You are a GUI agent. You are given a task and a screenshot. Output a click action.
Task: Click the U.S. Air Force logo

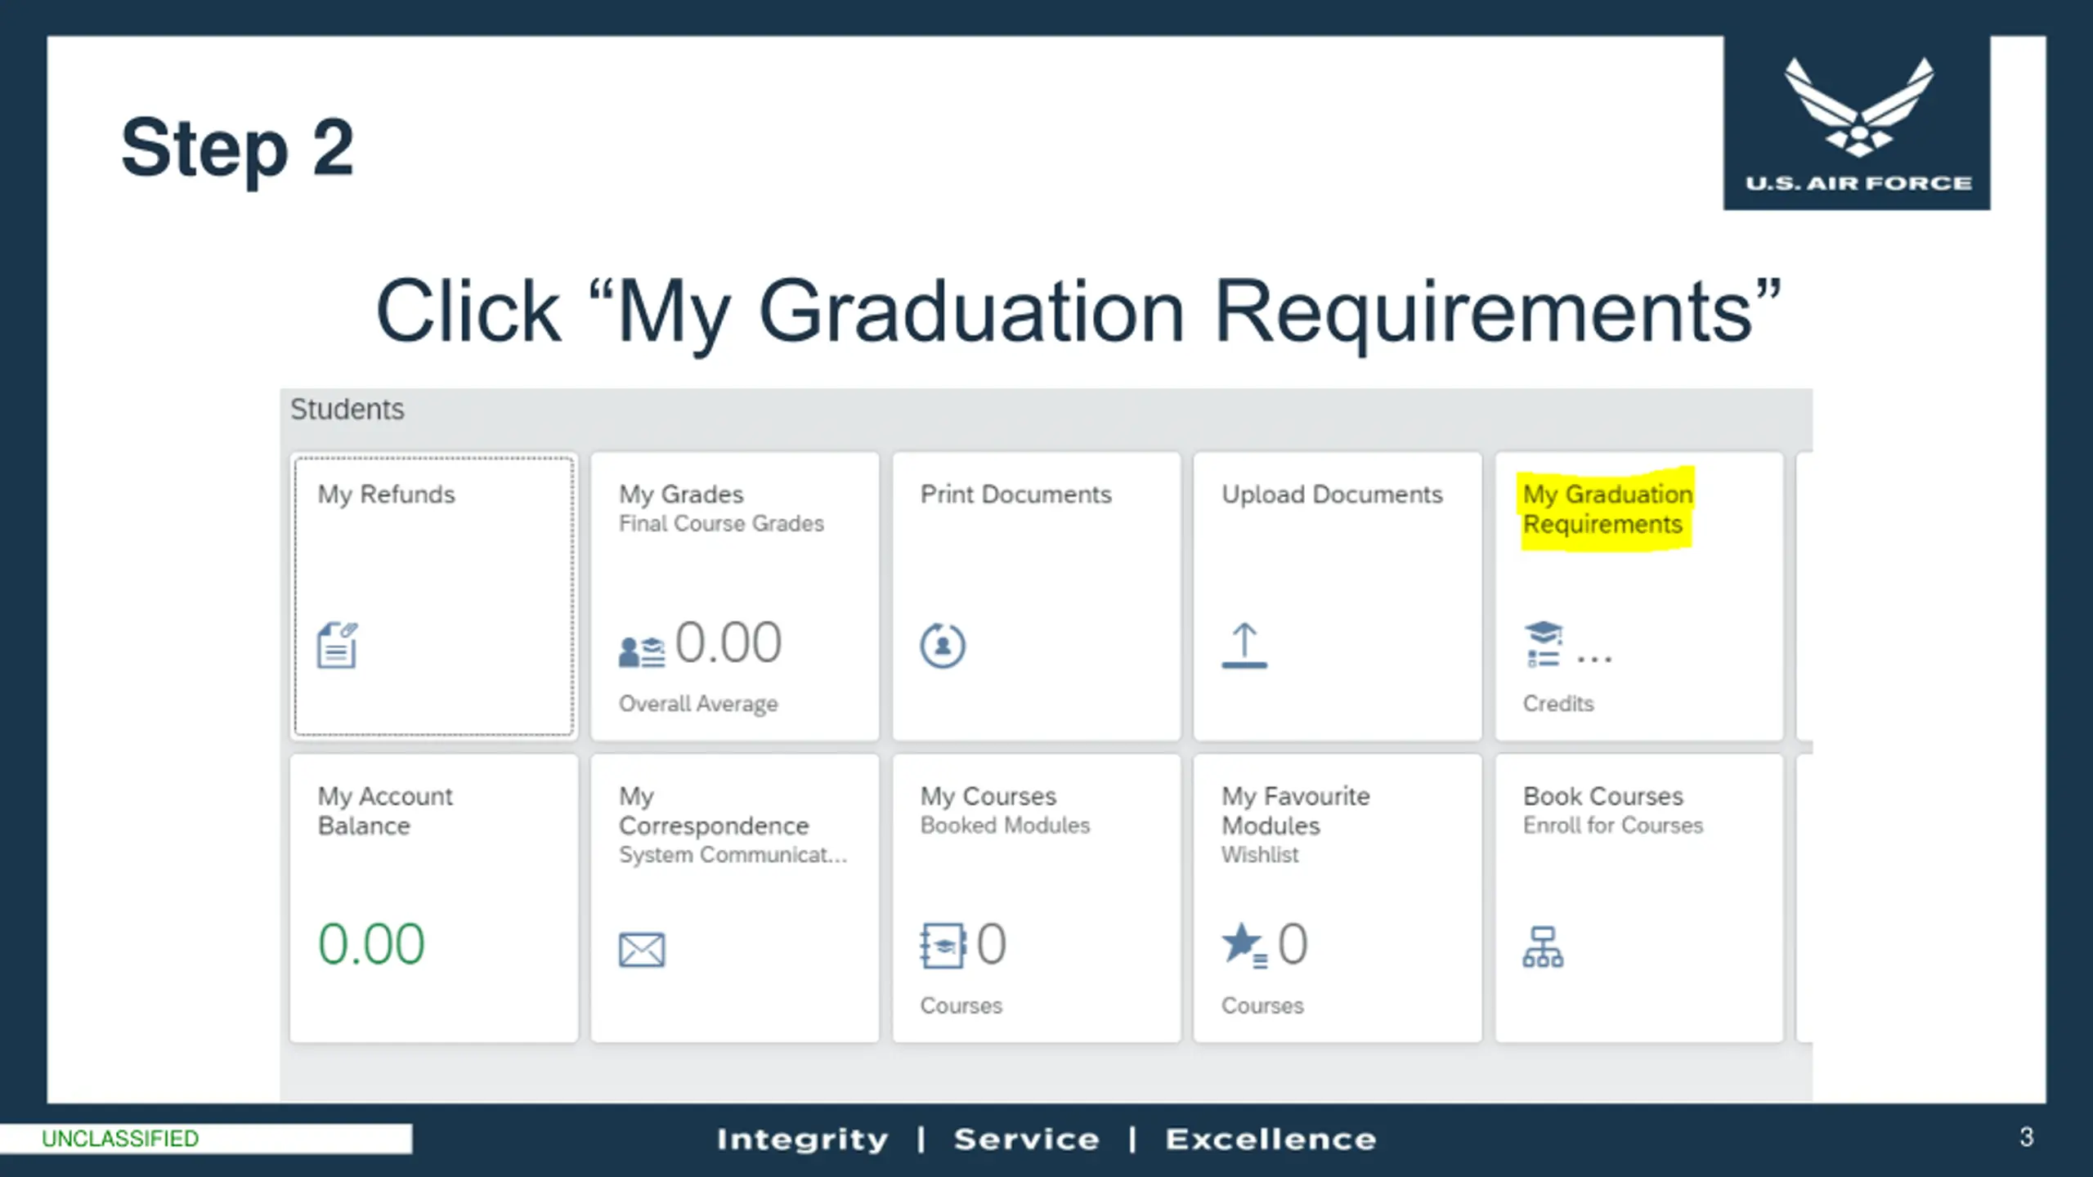click(x=1858, y=123)
